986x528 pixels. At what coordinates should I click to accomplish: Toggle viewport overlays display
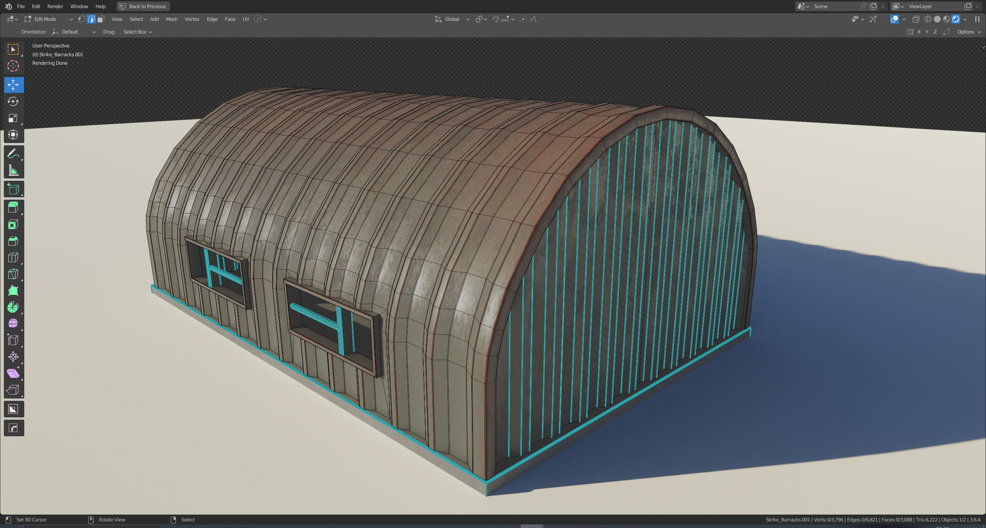tap(894, 19)
